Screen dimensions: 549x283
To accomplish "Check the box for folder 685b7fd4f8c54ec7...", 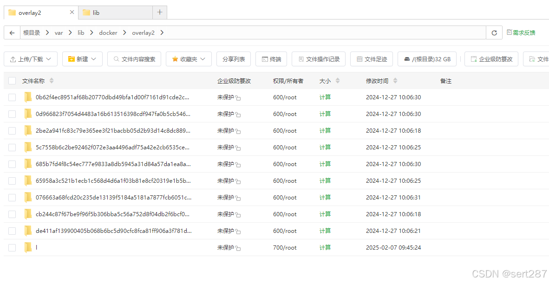I will tap(12, 164).
